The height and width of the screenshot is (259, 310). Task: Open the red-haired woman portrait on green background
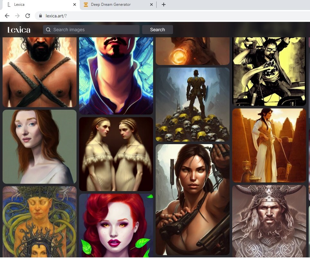(40, 147)
